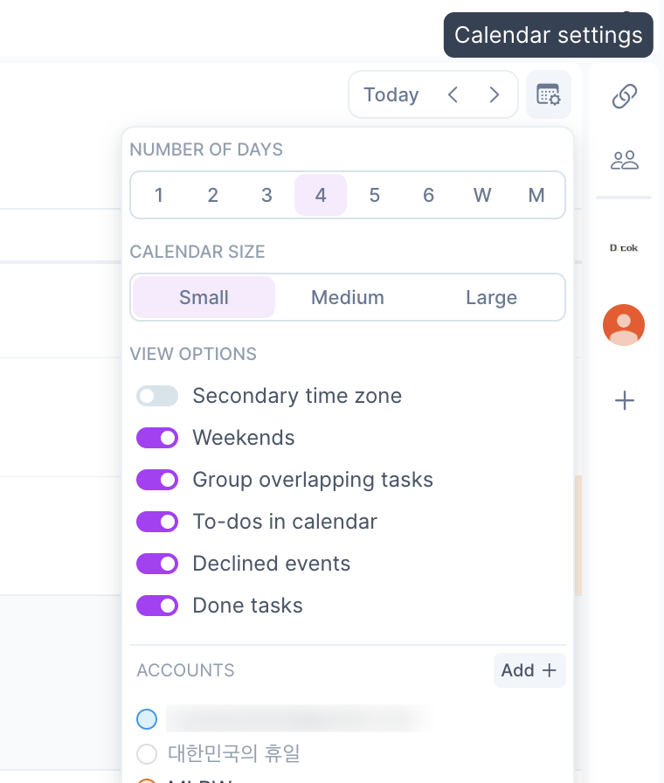Set number of days to 1
The width and height of the screenshot is (664, 783).
point(159,195)
